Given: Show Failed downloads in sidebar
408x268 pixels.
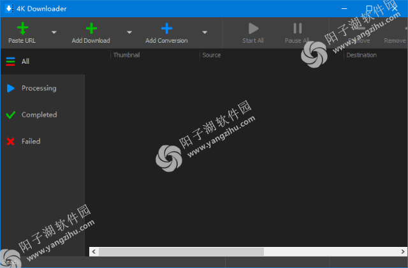Looking at the screenshot, I should point(43,142).
